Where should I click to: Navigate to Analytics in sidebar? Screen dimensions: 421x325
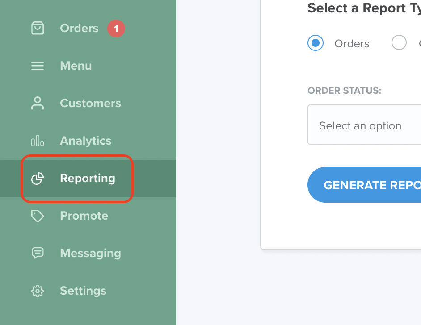pyautogui.click(x=86, y=141)
